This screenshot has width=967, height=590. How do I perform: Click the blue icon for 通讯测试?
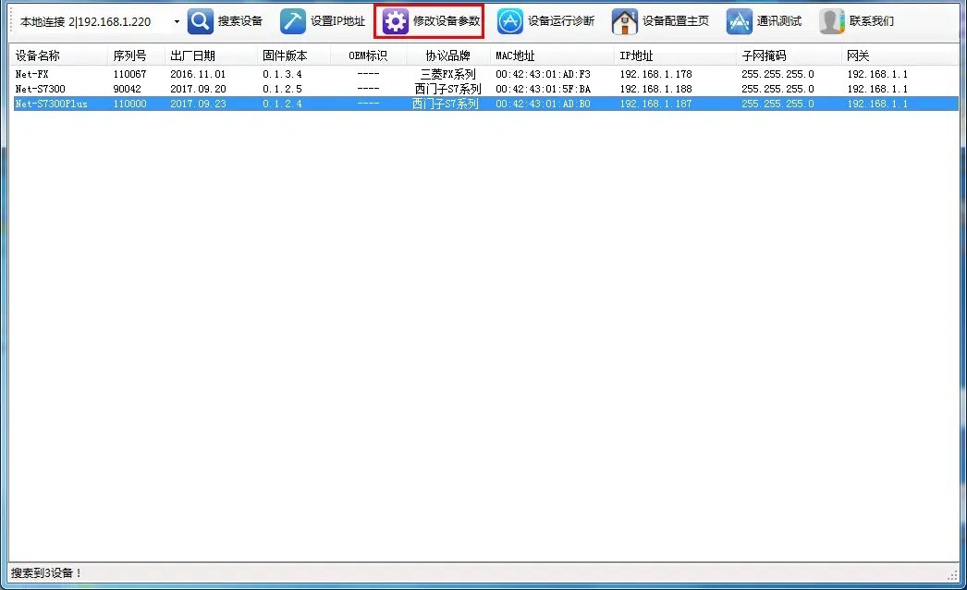(x=739, y=21)
